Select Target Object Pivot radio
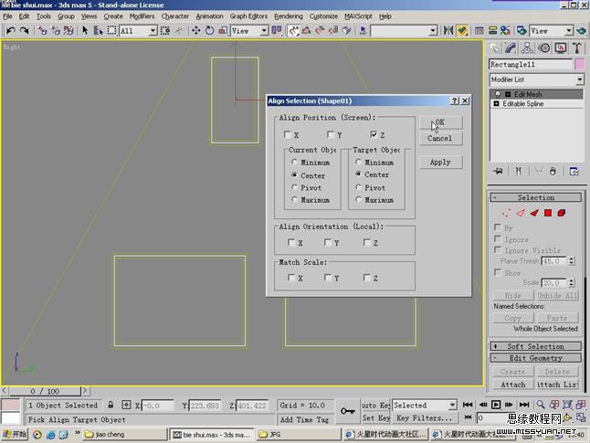The width and height of the screenshot is (590, 443). point(358,187)
